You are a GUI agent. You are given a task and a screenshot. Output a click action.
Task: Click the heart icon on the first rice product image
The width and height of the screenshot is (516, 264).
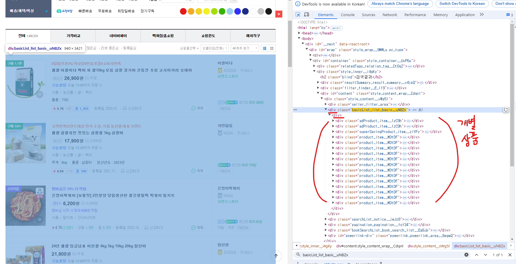click(40, 94)
